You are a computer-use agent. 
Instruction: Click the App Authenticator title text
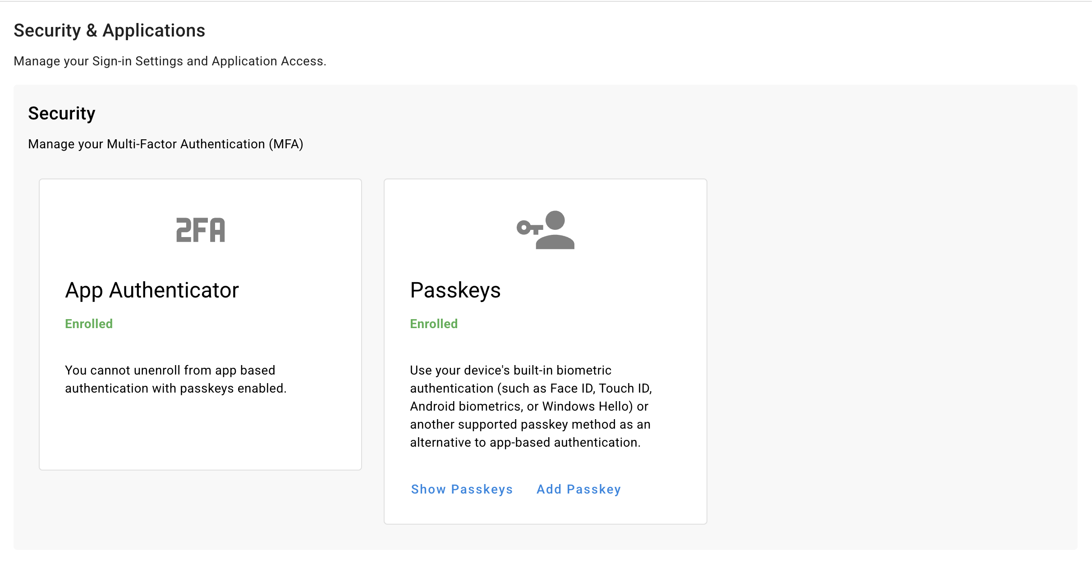pos(152,290)
